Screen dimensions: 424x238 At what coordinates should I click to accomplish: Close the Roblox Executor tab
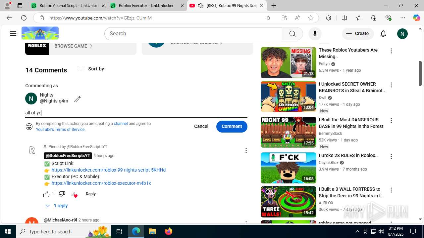(182, 6)
